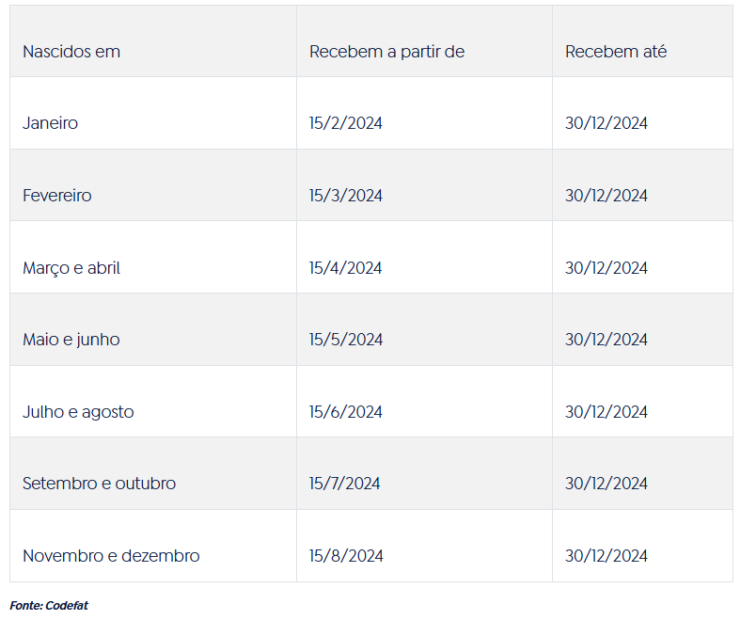Viewport: 756px width, 620px height.
Task: Click the 'Março e abril' cell
Action: pyautogui.click(x=71, y=268)
